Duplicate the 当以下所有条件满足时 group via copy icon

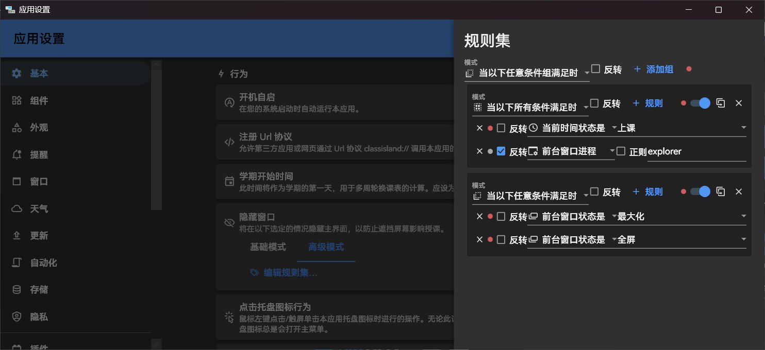tap(721, 103)
